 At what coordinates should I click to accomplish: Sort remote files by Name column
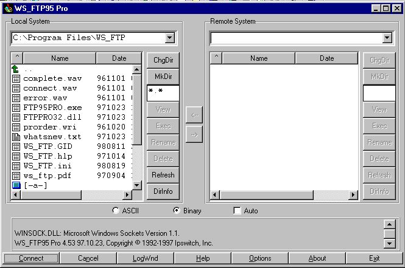[x=259, y=58]
